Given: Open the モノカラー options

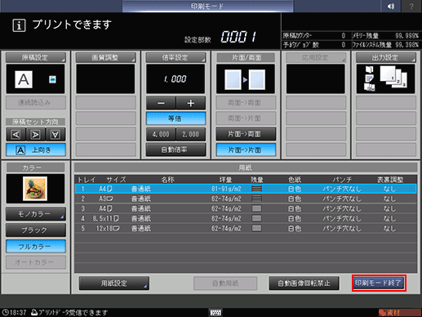Looking at the screenshot, I should click(36, 214).
